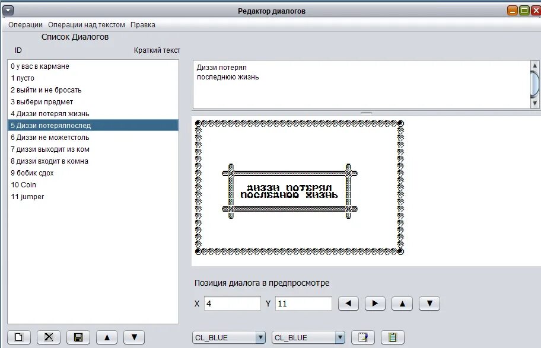
Task: Move dialog down in the list arrow
Action: click(134, 337)
